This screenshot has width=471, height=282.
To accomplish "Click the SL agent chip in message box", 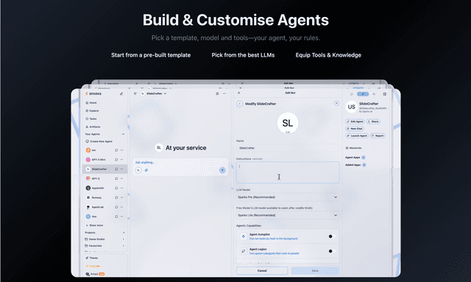I will (138, 170).
